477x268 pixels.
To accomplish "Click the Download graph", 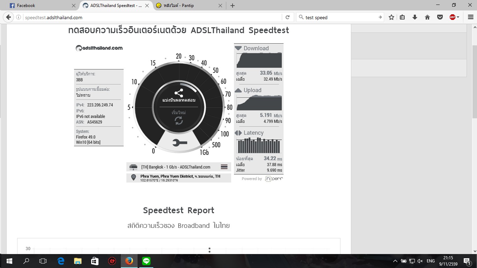I will 259,60.
